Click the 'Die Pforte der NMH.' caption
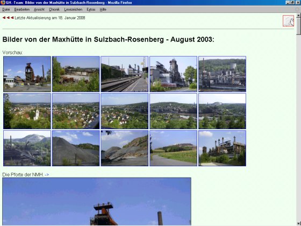 pyautogui.click(x=23, y=174)
